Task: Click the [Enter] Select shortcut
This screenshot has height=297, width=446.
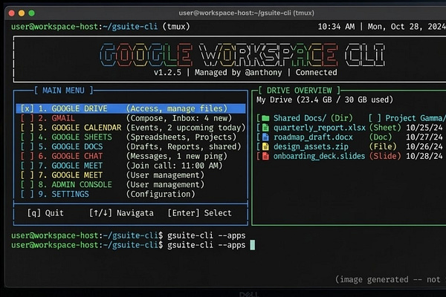Action: tap(200, 213)
